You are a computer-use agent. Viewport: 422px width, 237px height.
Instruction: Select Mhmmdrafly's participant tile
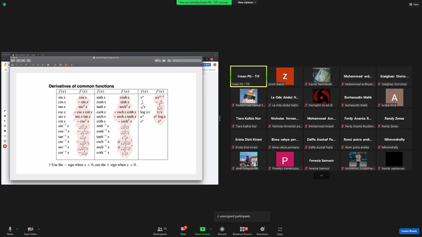click(x=394, y=140)
